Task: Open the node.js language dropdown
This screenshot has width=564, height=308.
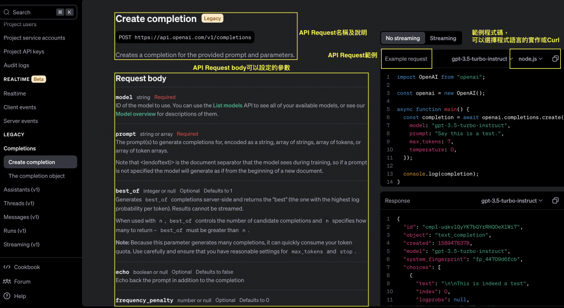Action: 530,59
